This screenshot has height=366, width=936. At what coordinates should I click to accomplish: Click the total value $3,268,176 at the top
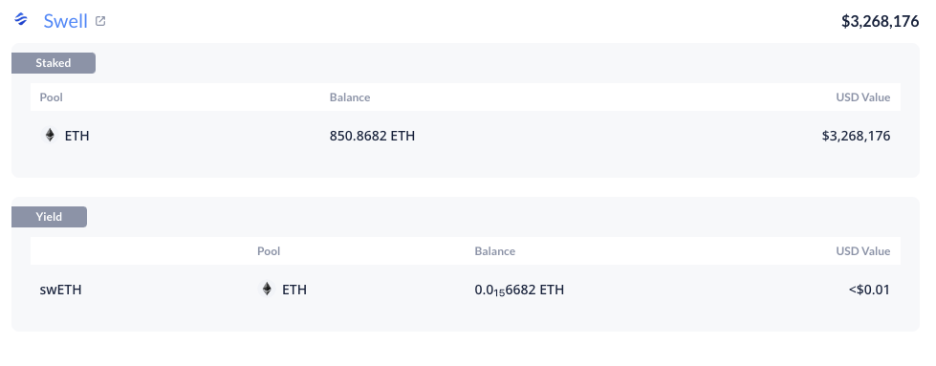coord(880,21)
